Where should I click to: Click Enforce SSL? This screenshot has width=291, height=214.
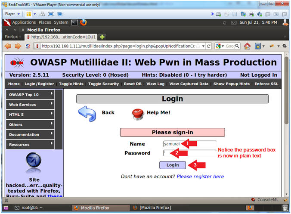[x=266, y=84]
